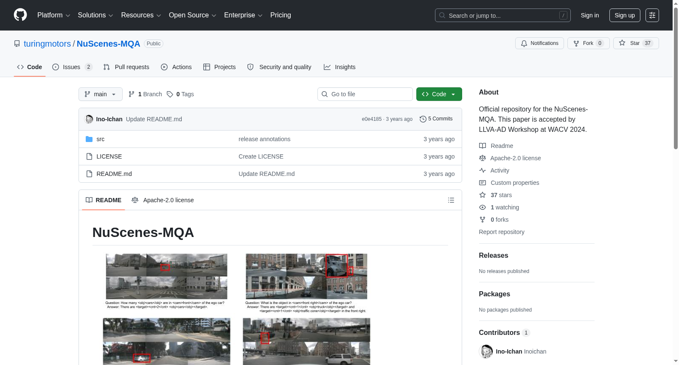This screenshot has width=679, height=365.
Task: Fork the repository
Action: (x=588, y=43)
